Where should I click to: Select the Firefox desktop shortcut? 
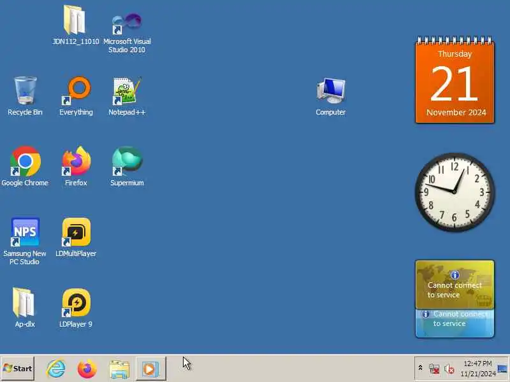76,166
